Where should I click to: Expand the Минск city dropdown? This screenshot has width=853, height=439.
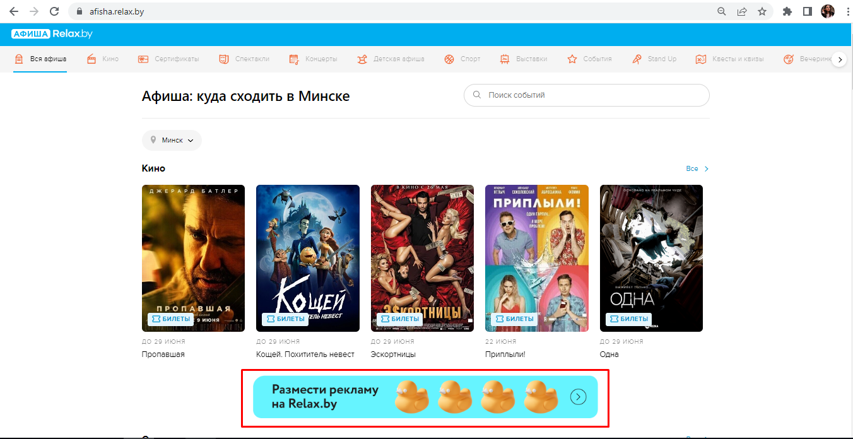[x=172, y=140]
